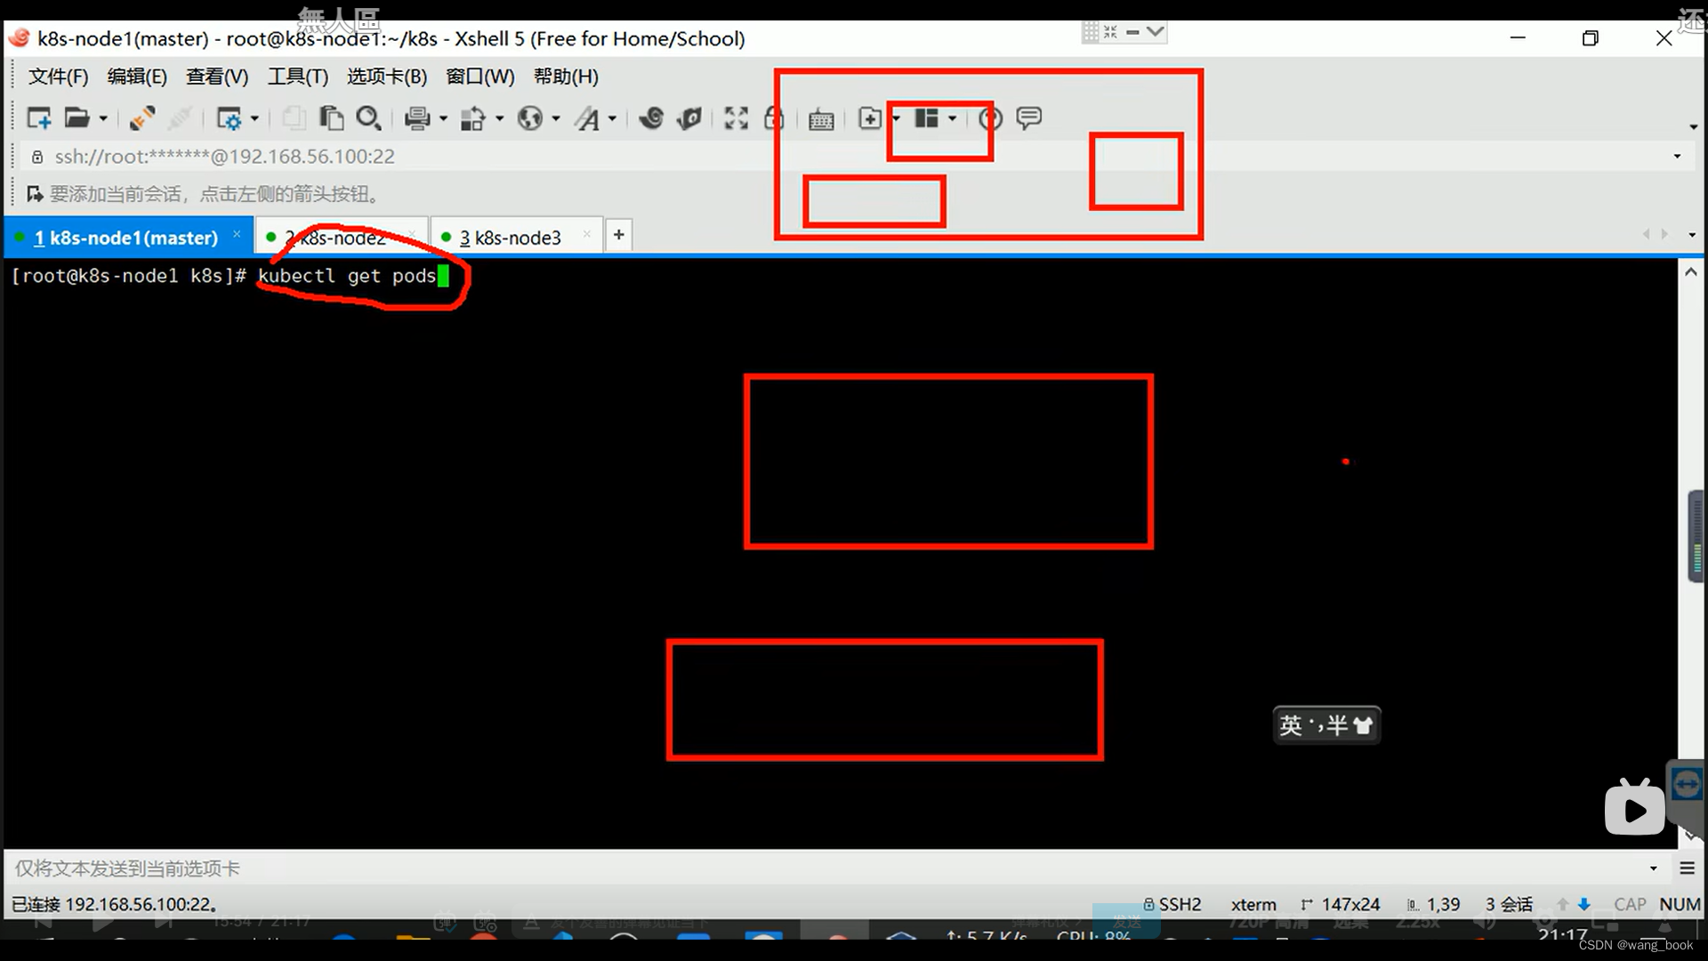Screen dimensions: 1708x961
Task: Expand the address bar history dropdown
Action: point(1678,157)
